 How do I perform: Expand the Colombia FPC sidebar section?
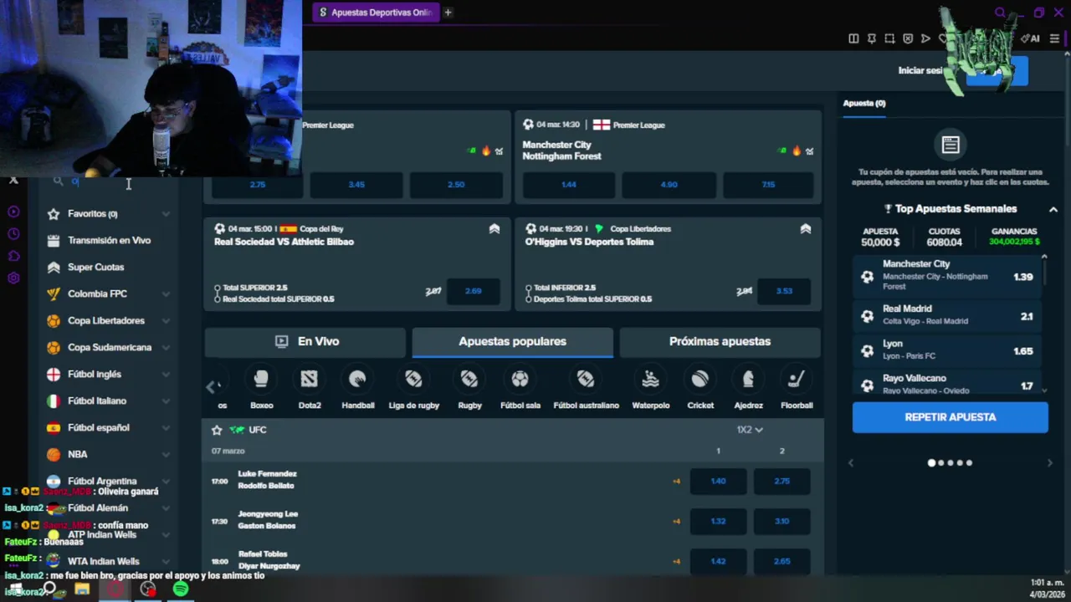point(166,294)
